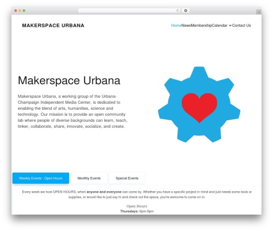
Task: Open the News menu item
Action: (186, 26)
